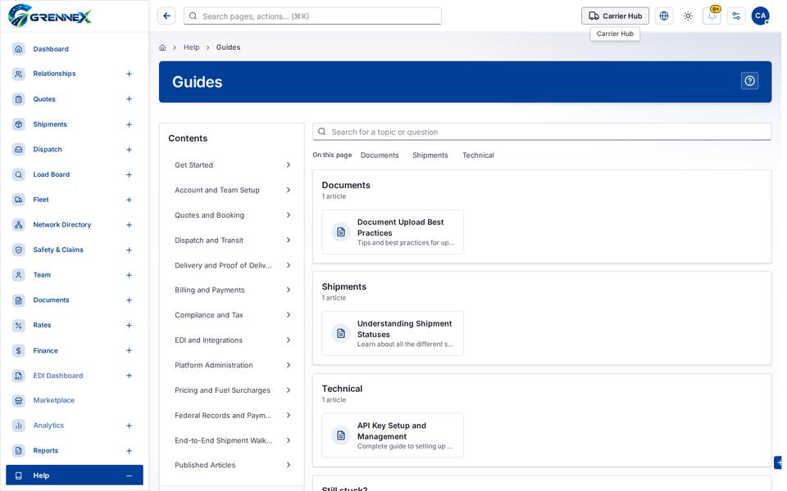This screenshot has height=491, width=787.
Task: Open Document Upload Best Practices article
Action: (393, 232)
